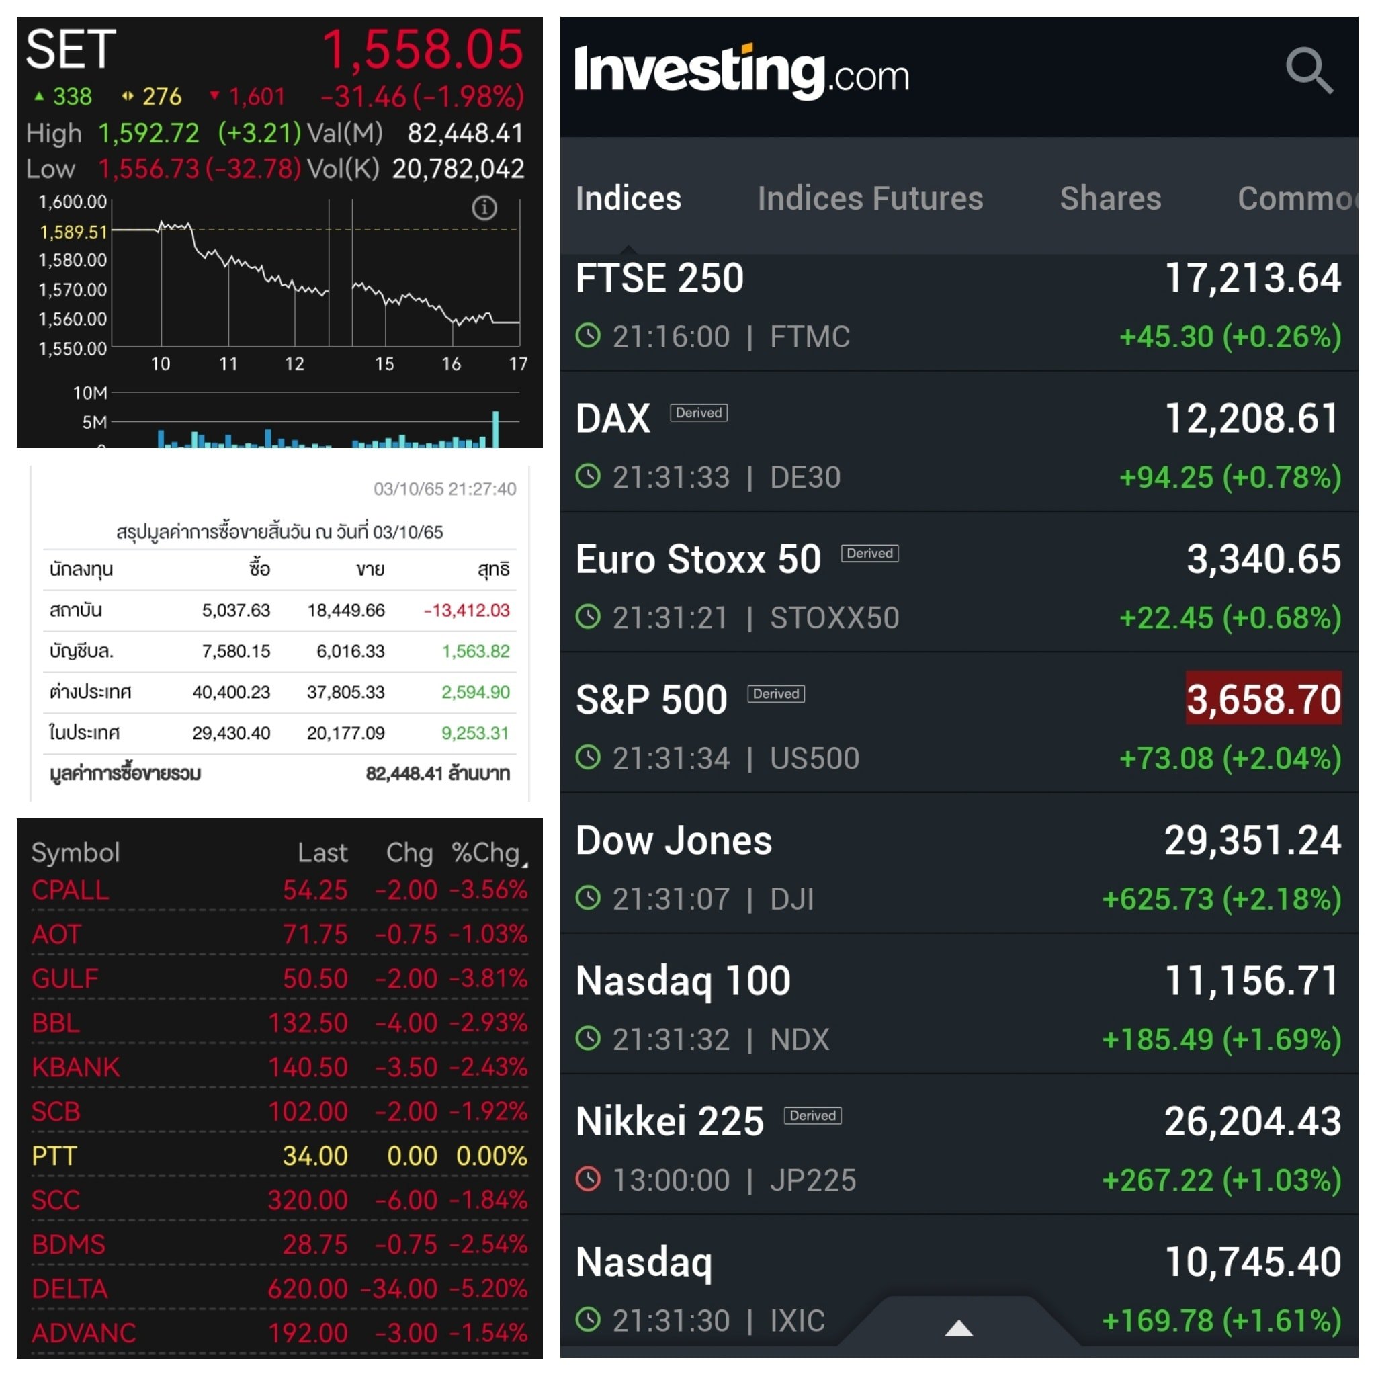1376x1376 pixels.
Task: Switch to the Indices Futures tab
Action: [x=870, y=199]
